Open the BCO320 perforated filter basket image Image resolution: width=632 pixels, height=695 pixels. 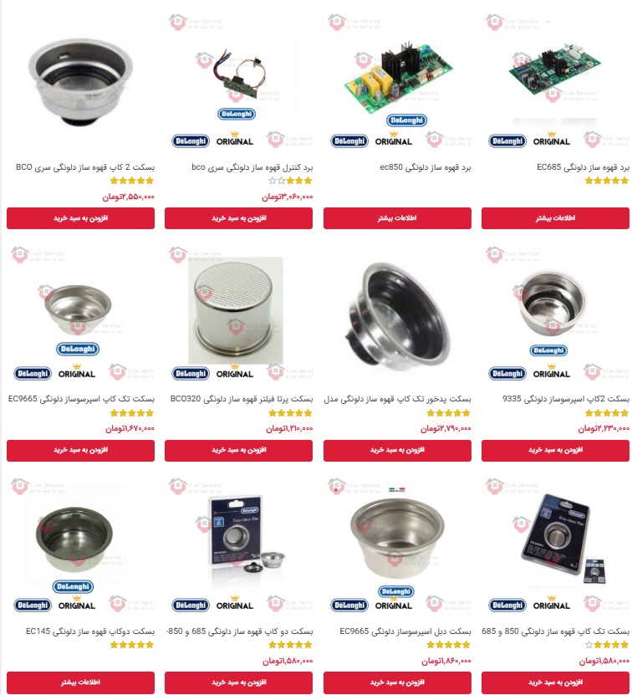[x=236, y=310]
